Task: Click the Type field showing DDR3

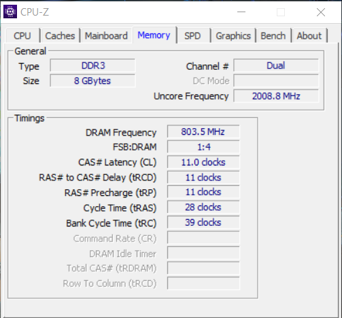Action: click(93, 66)
